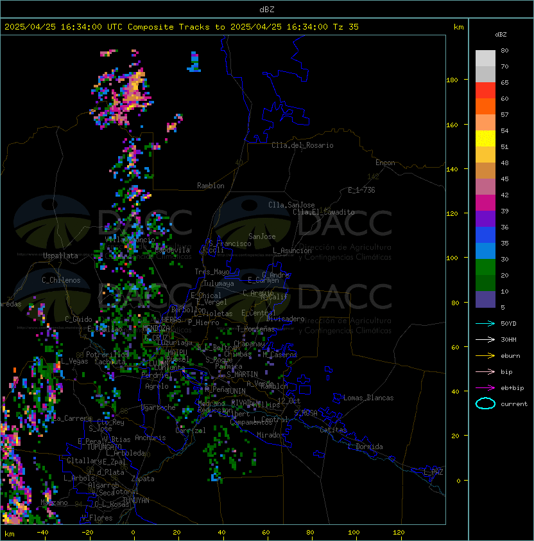Select the magenta swatch between 42 and 39 dBZ
The height and width of the screenshot is (541, 534).
coord(485,203)
